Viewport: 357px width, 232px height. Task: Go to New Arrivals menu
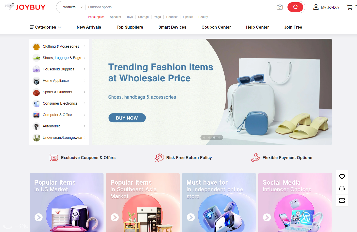pos(89,27)
